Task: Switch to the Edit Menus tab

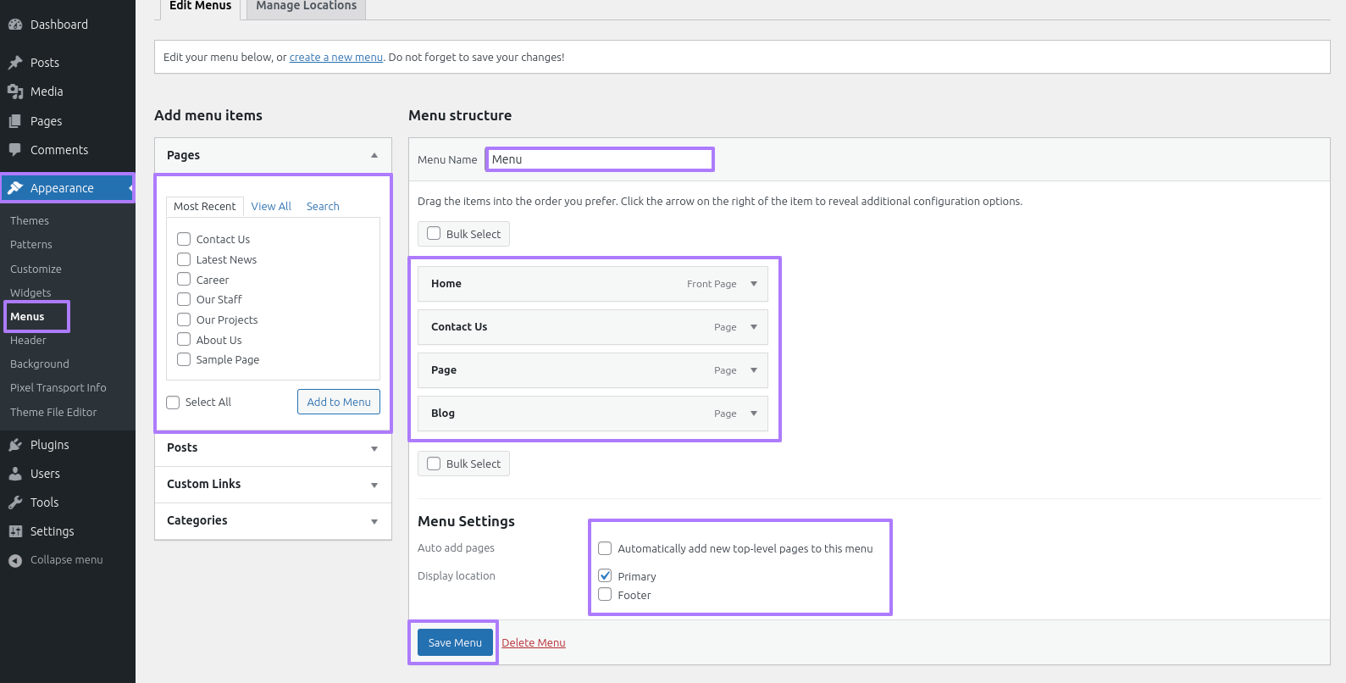Action: point(200,7)
